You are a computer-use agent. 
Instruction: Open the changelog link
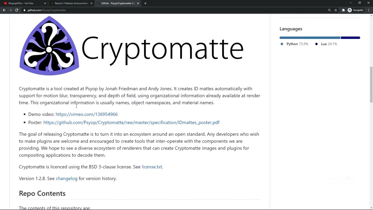pos(66,178)
